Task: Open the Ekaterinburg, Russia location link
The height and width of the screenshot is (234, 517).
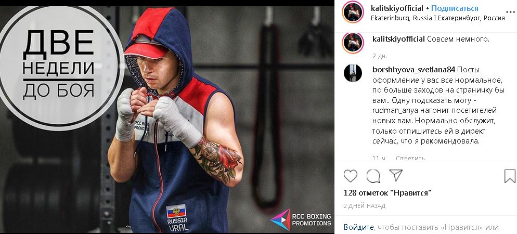Action: 438,18
